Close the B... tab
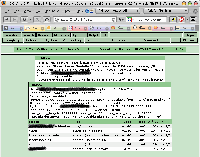Image resolution: width=200 pixels, height=157 pixels. [x=43, y=29]
